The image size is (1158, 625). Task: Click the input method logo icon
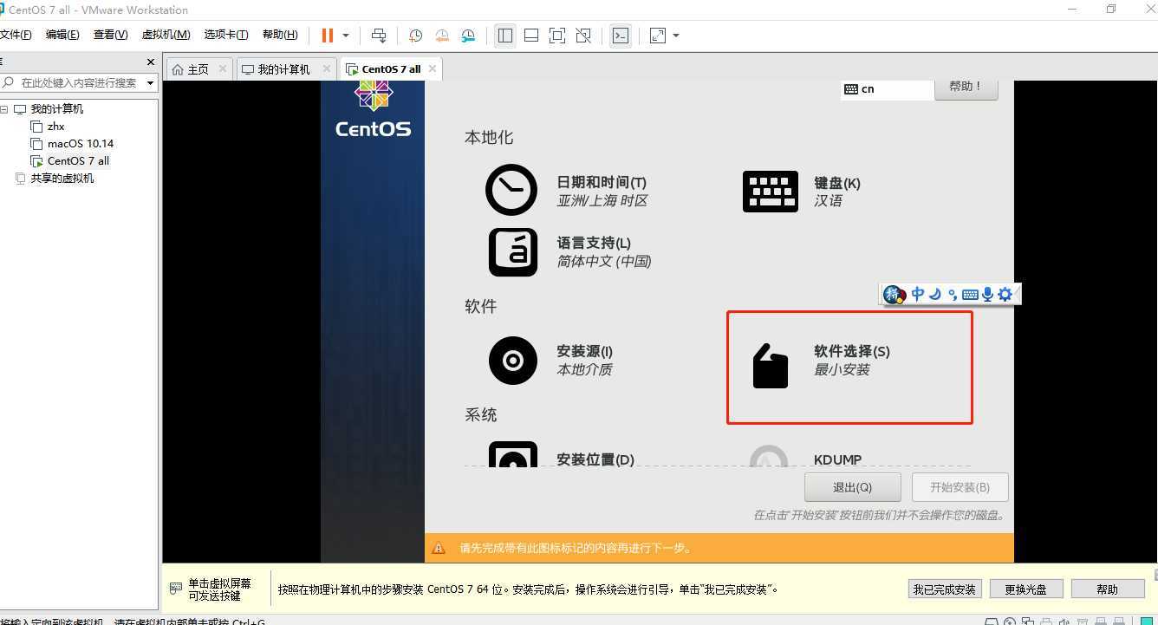tap(895, 295)
